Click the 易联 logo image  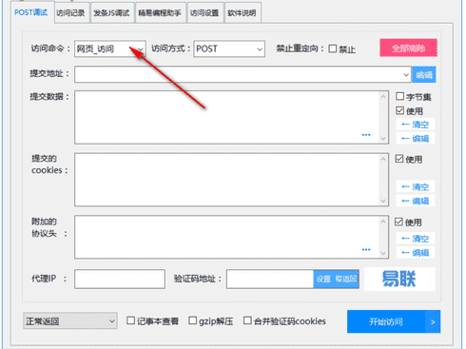[x=399, y=279]
